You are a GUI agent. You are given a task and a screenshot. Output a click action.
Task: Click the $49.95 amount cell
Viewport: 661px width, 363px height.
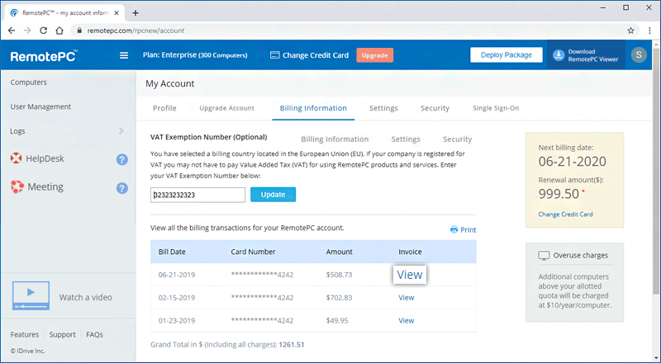[337, 320]
